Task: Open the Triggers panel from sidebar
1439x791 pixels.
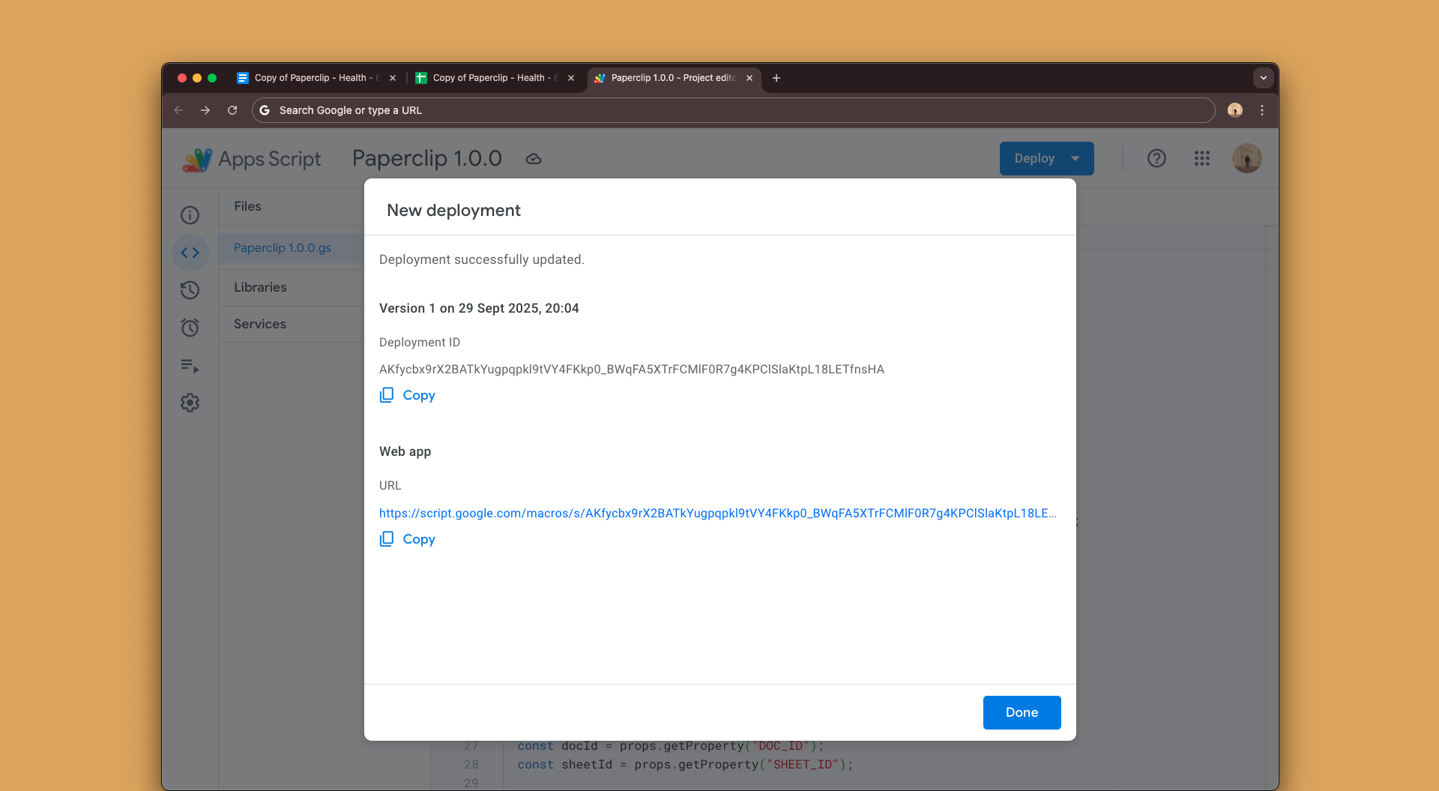Action: click(190, 328)
